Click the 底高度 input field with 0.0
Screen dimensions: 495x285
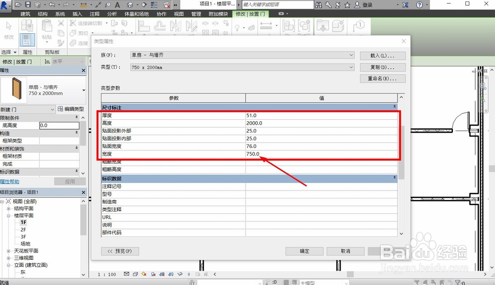[x=59, y=125]
